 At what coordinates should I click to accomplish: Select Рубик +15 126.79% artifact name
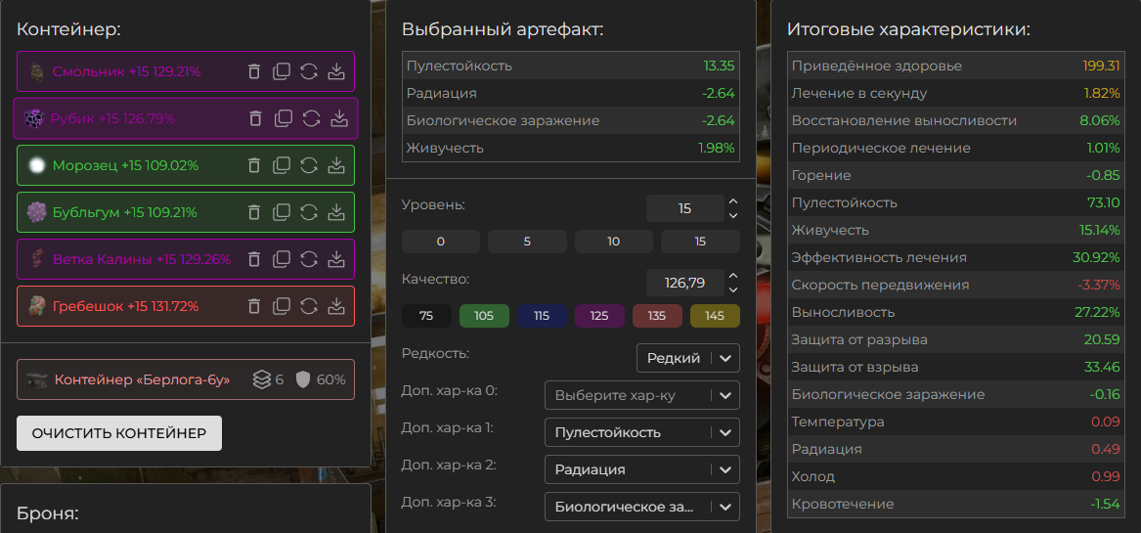[112, 118]
